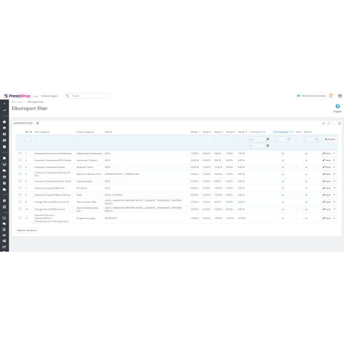
Task: Click Elko import breadcrumb link
Action: tap(18, 101)
